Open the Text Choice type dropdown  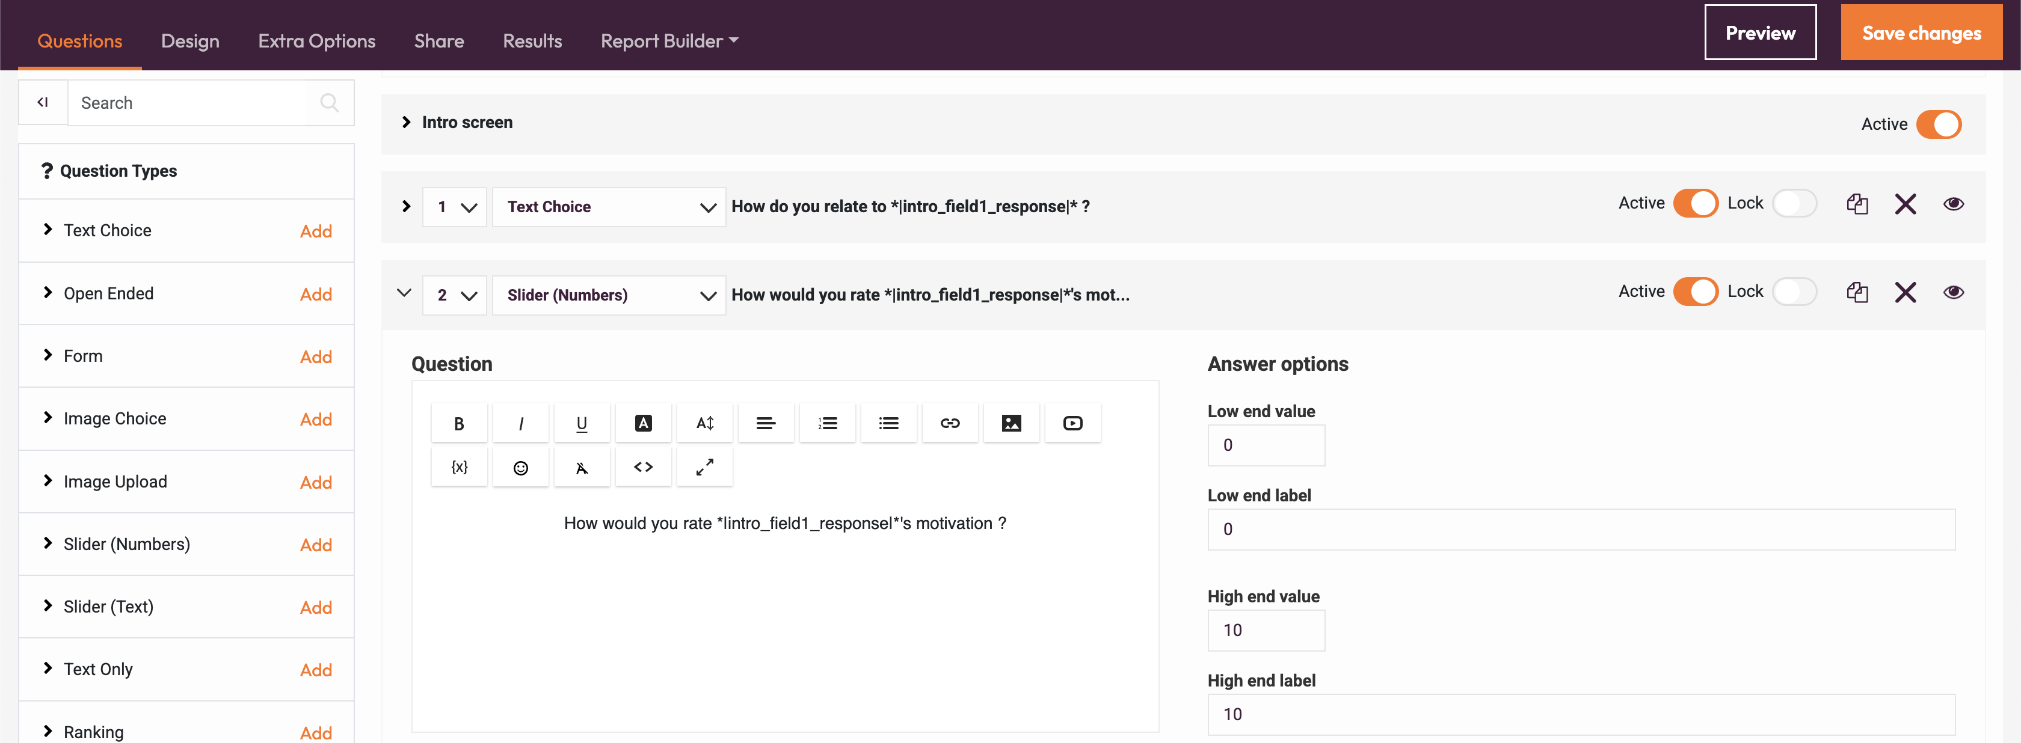(x=609, y=207)
